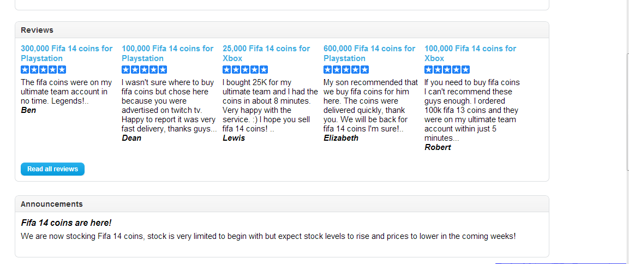Click the star rating above Ben's review
The image size is (629, 264).
(x=43, y=70)
